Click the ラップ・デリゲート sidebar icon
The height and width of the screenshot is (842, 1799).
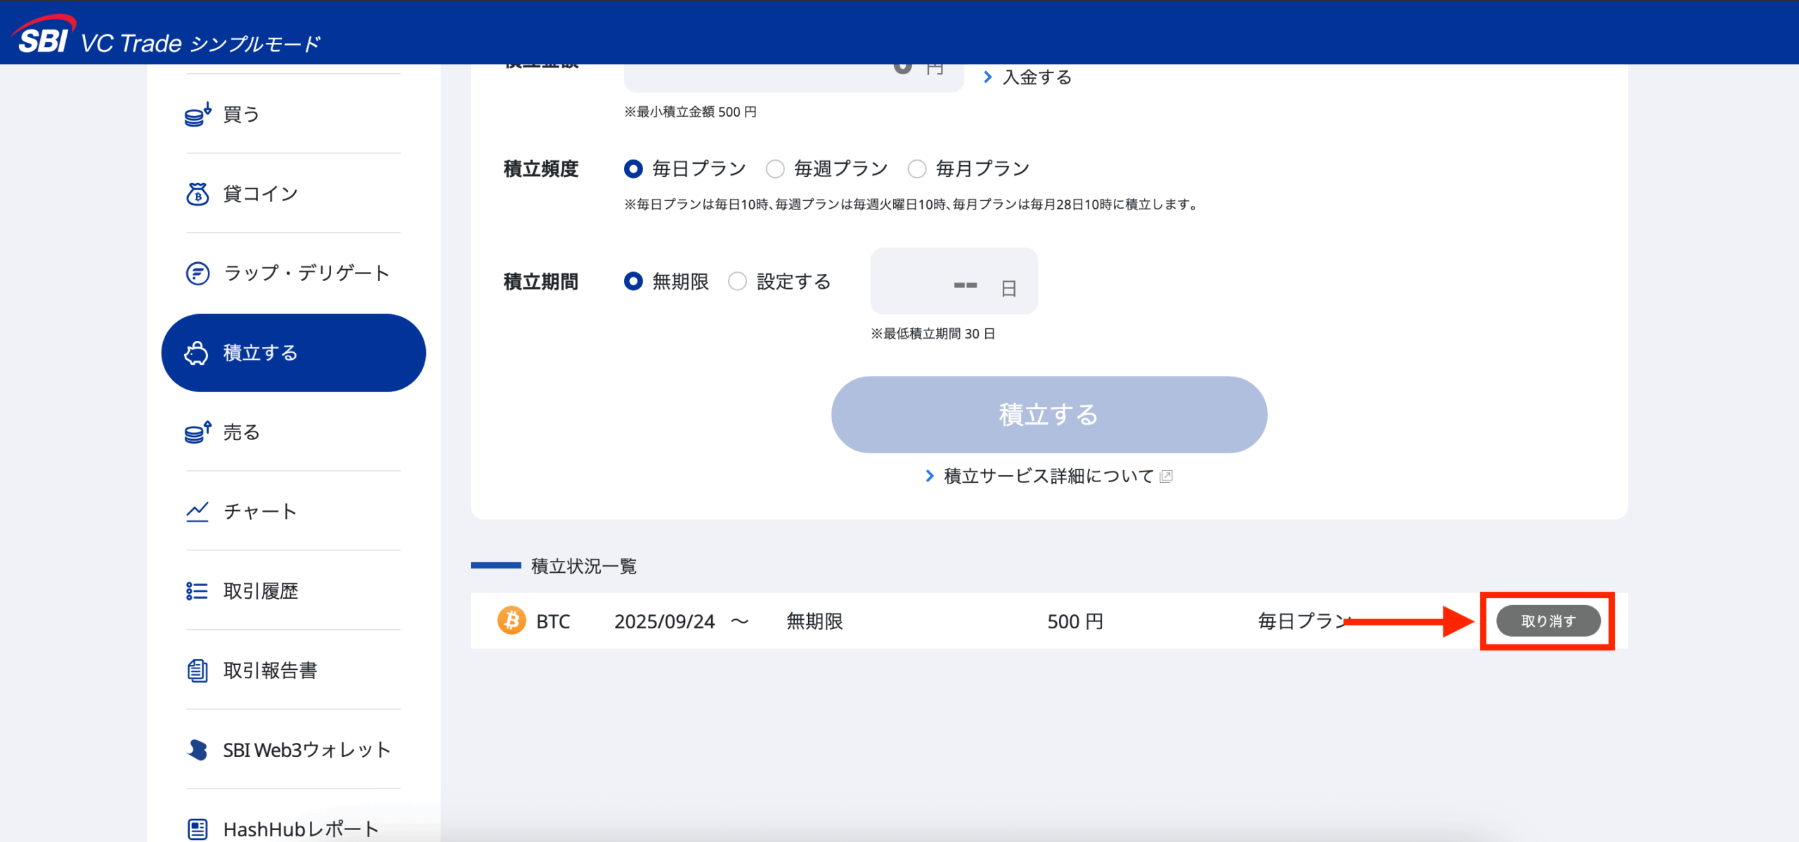[x=197, y=273]
